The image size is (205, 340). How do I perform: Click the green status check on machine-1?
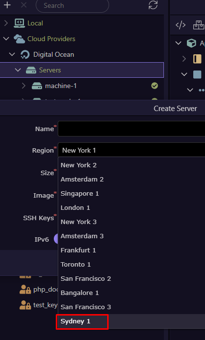coord(155,86)
